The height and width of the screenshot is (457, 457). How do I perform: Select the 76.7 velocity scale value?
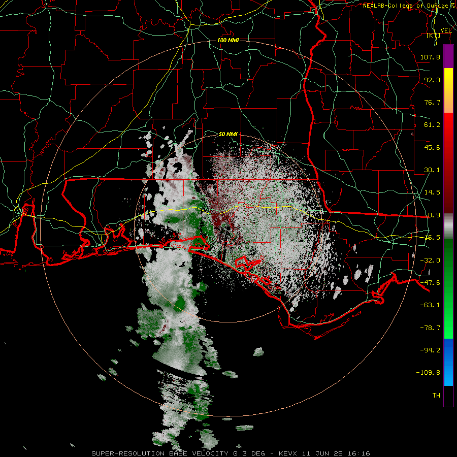pyautogui.click(x=432, y=102)
